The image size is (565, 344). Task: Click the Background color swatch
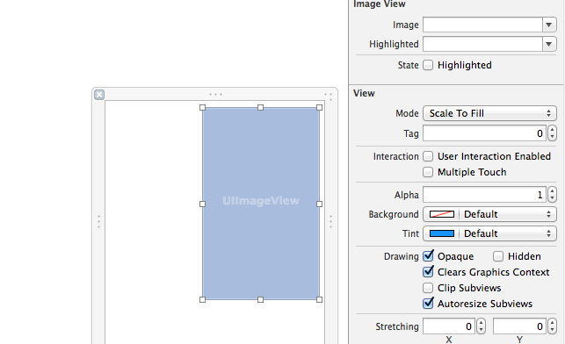[442, 214]
